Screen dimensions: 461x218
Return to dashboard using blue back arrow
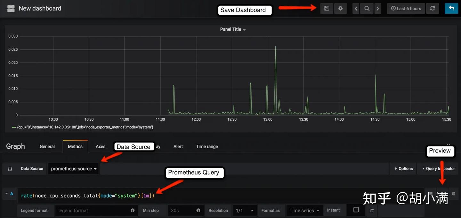(x=451, y=9)
